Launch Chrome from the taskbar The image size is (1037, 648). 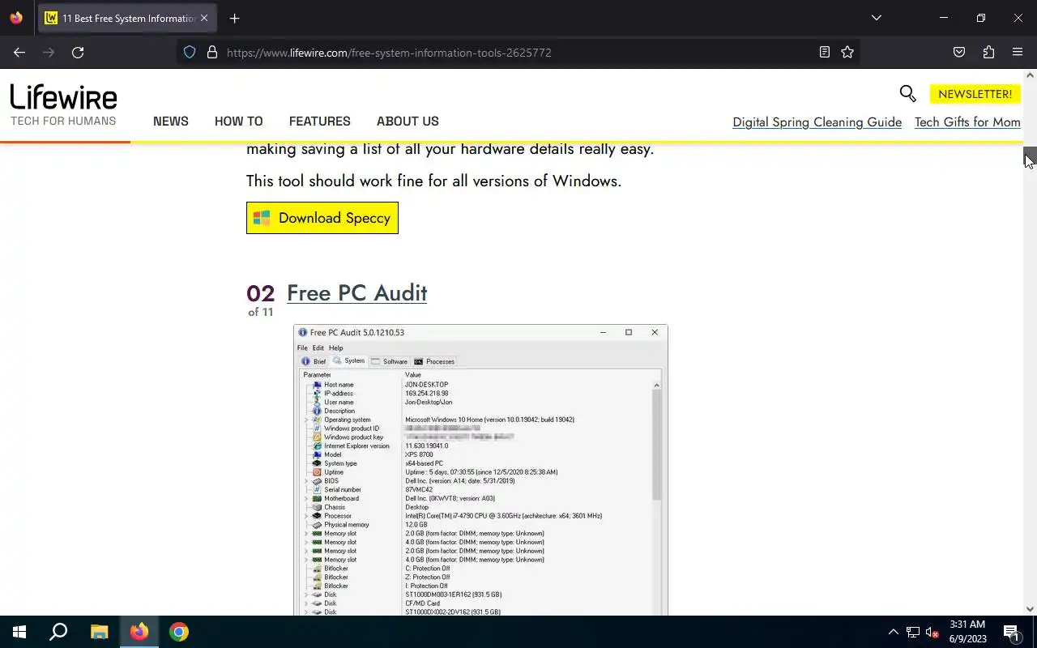click(179, 632)
